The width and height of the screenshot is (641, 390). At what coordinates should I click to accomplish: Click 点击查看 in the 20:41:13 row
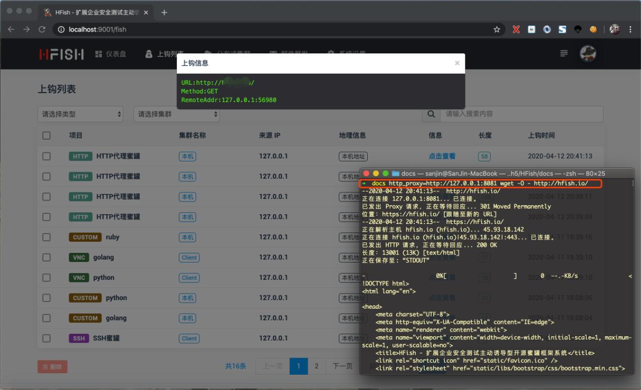[x=442, y=156]
